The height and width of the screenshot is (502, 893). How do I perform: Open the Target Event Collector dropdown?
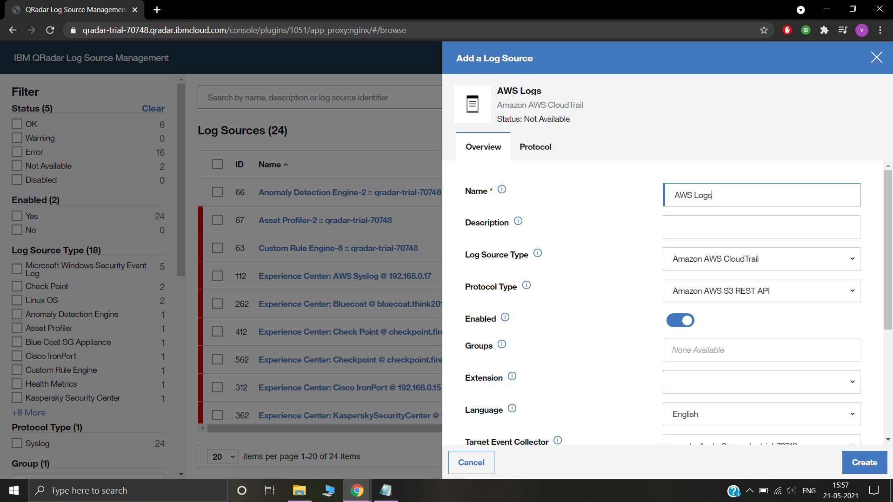point(761,440)
